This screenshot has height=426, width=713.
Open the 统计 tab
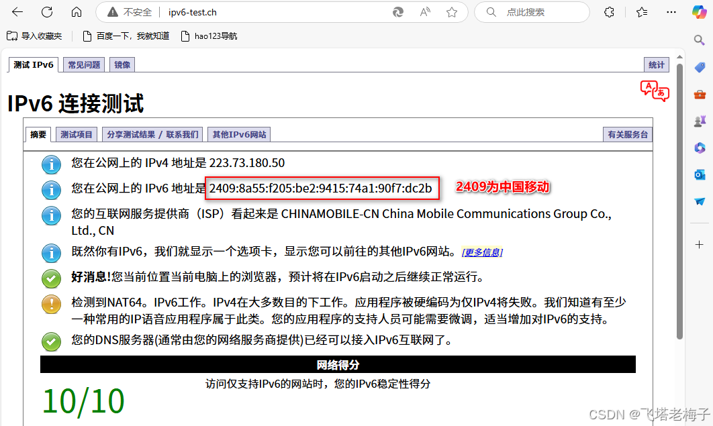(656, 65)
